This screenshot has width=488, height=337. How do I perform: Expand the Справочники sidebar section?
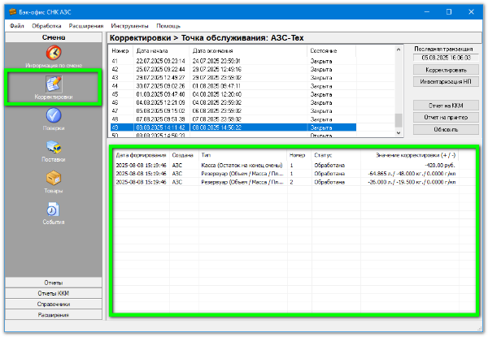pyautogui.click(x=54, y=304)
